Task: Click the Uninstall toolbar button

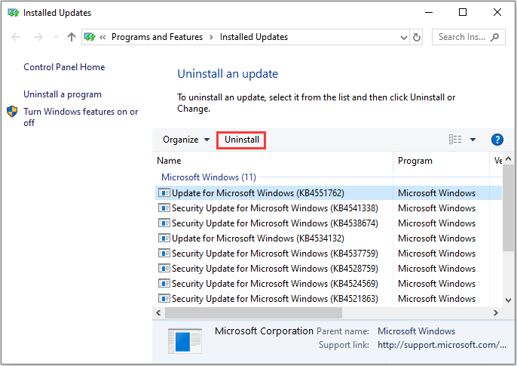Action: tap(241, 140)
